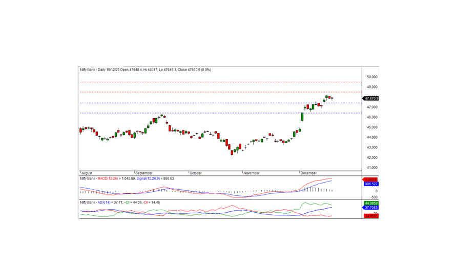Click the -DI = 14.46 legend text
Image resolution: width=455 pixels, height=268 pixels.
152,203
